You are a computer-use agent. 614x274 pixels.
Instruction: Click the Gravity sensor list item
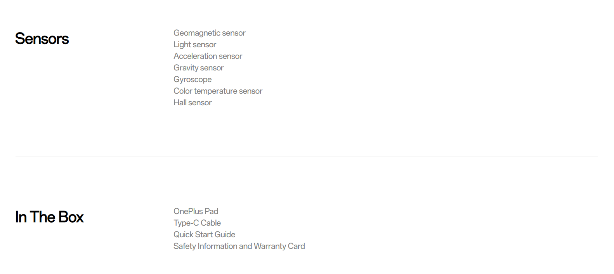[198, 68]
